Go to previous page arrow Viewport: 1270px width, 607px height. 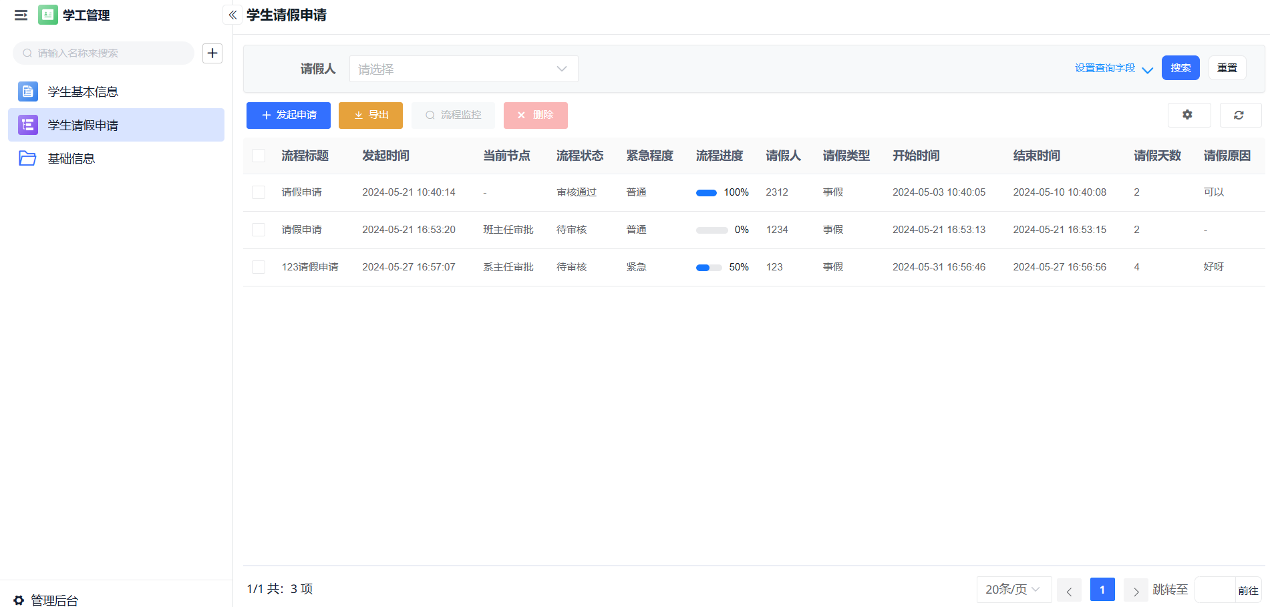click(x=1069, y=590)
